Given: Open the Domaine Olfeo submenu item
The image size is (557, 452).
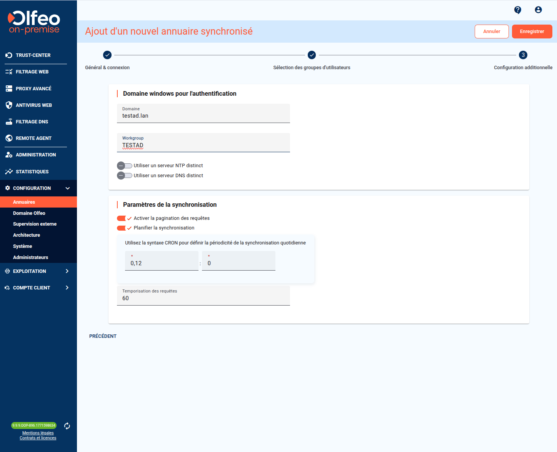Looking at the screenshot, I should (29, 213).
